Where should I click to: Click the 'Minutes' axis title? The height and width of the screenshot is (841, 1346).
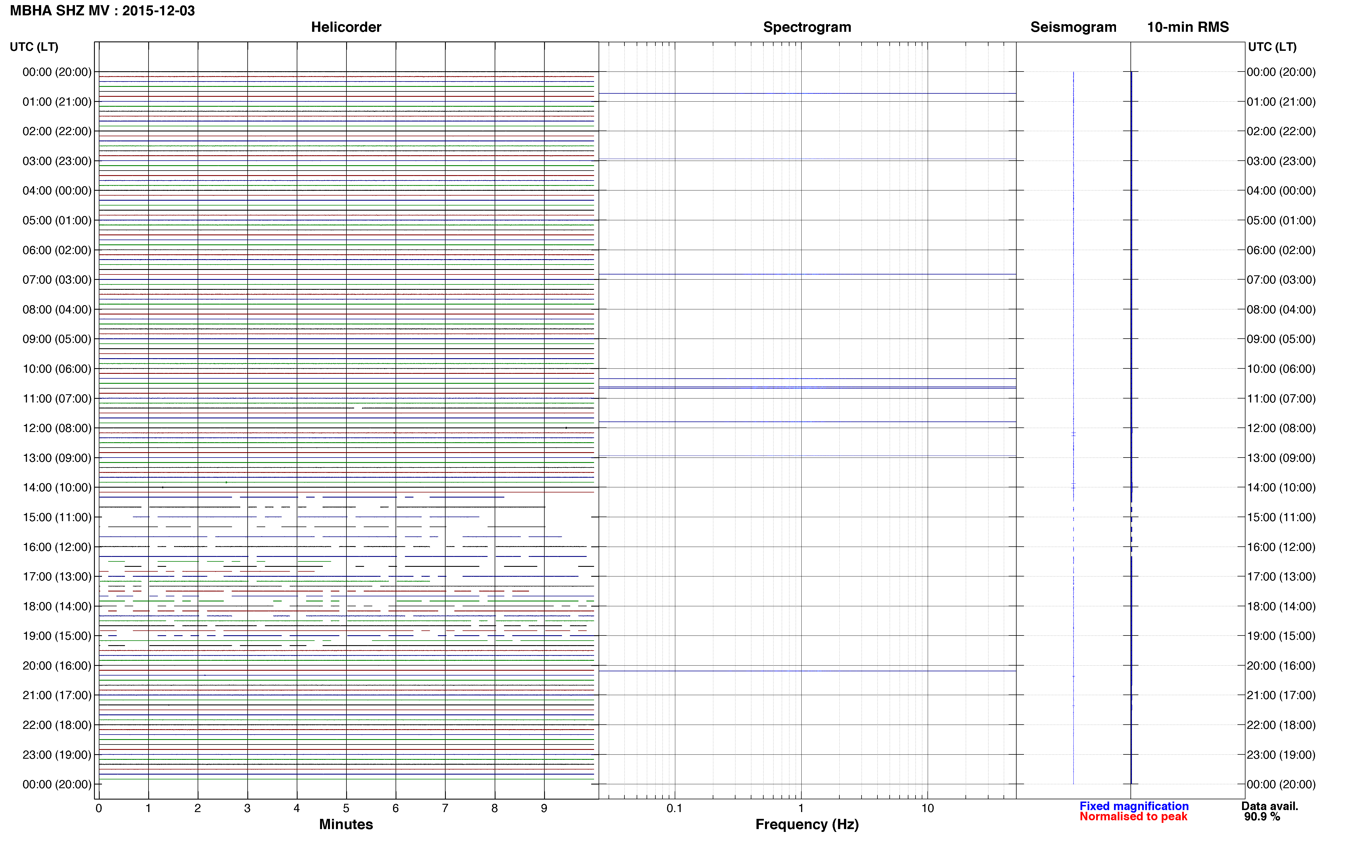[x=346, y=824]
